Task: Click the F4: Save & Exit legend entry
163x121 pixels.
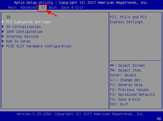Action: [125, 100]
